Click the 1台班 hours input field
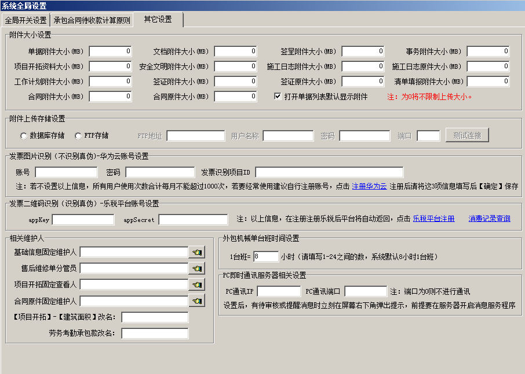Screen dimensions: 525x374 265,256
